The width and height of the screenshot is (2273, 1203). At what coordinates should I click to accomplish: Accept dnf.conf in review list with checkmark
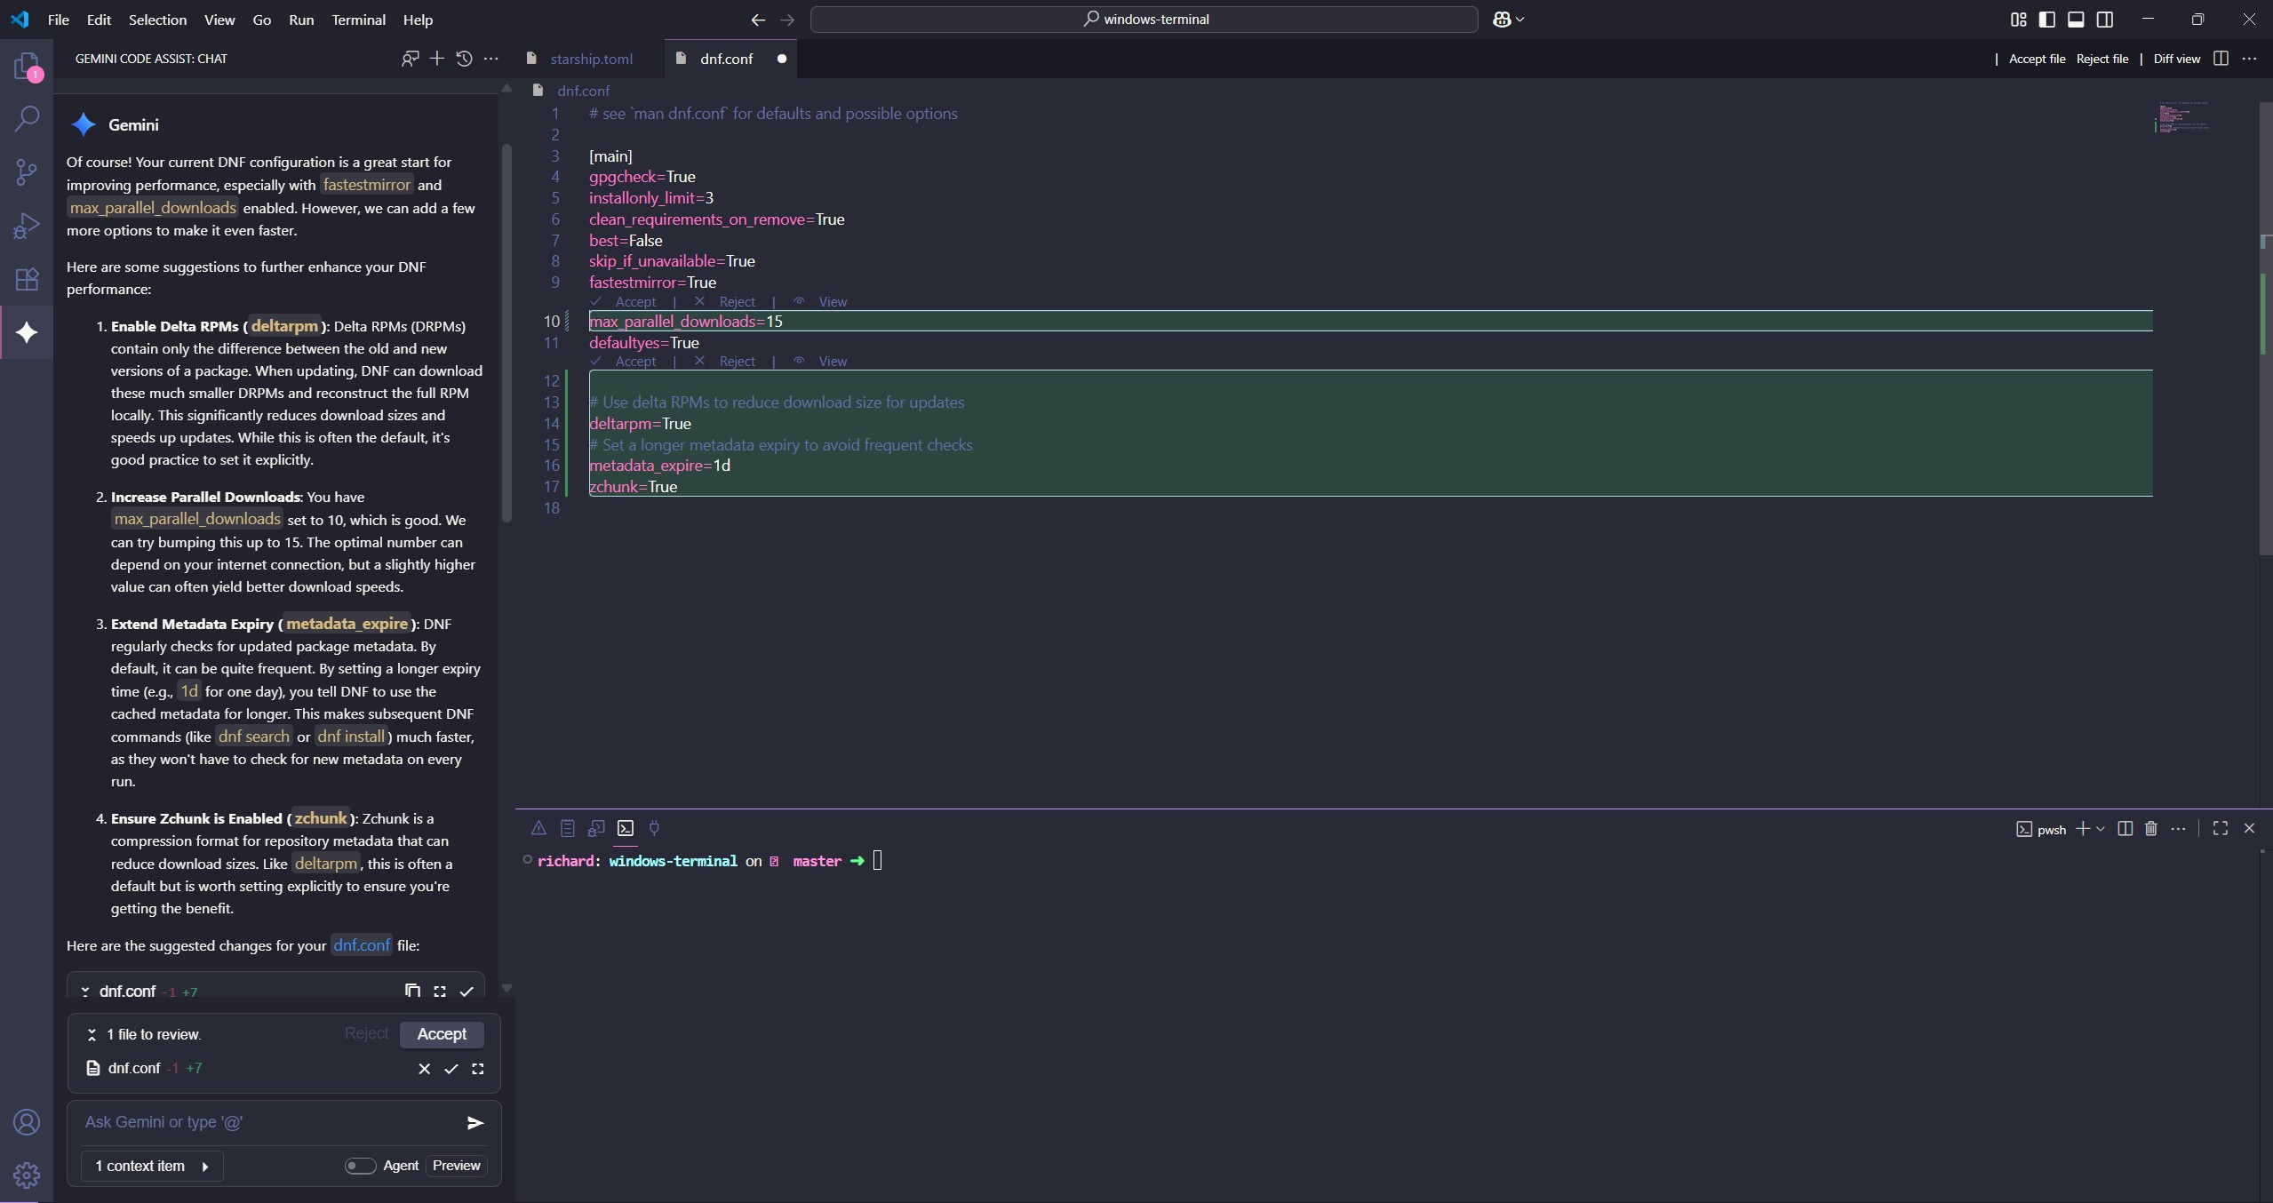[451, 1069]
